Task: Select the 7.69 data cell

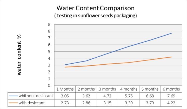Action: (x=171, y=96)
